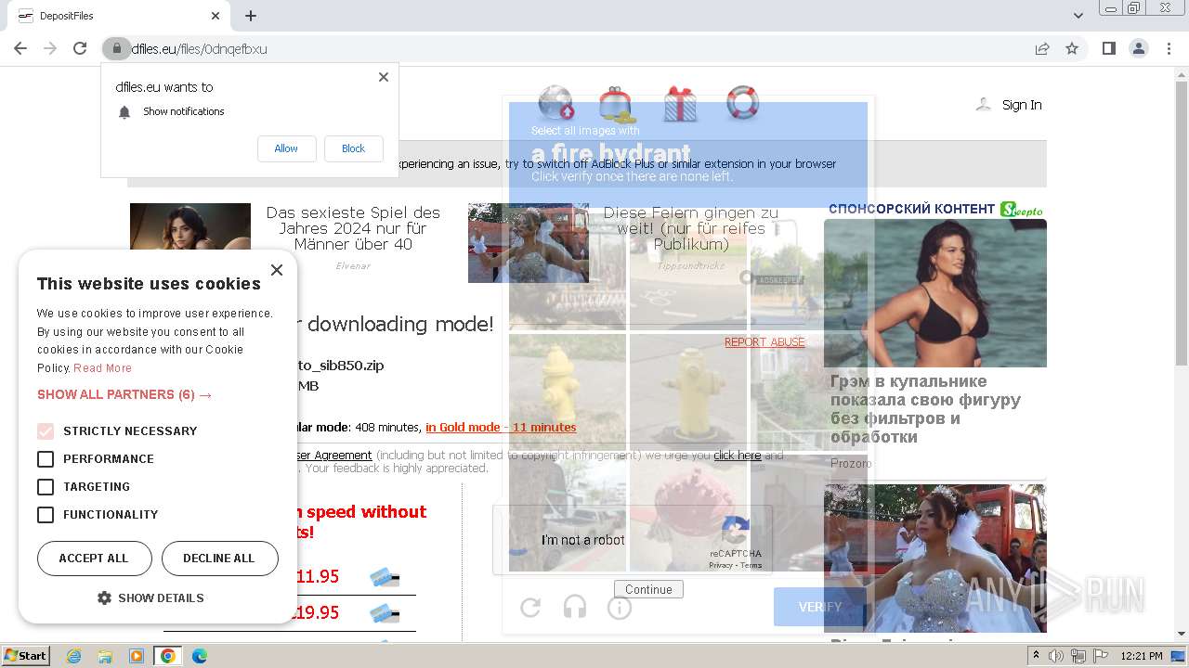This screenshot has width=1189, height=668.
Task: Open the Sign In link
Action: click(x=1022, y=105)
